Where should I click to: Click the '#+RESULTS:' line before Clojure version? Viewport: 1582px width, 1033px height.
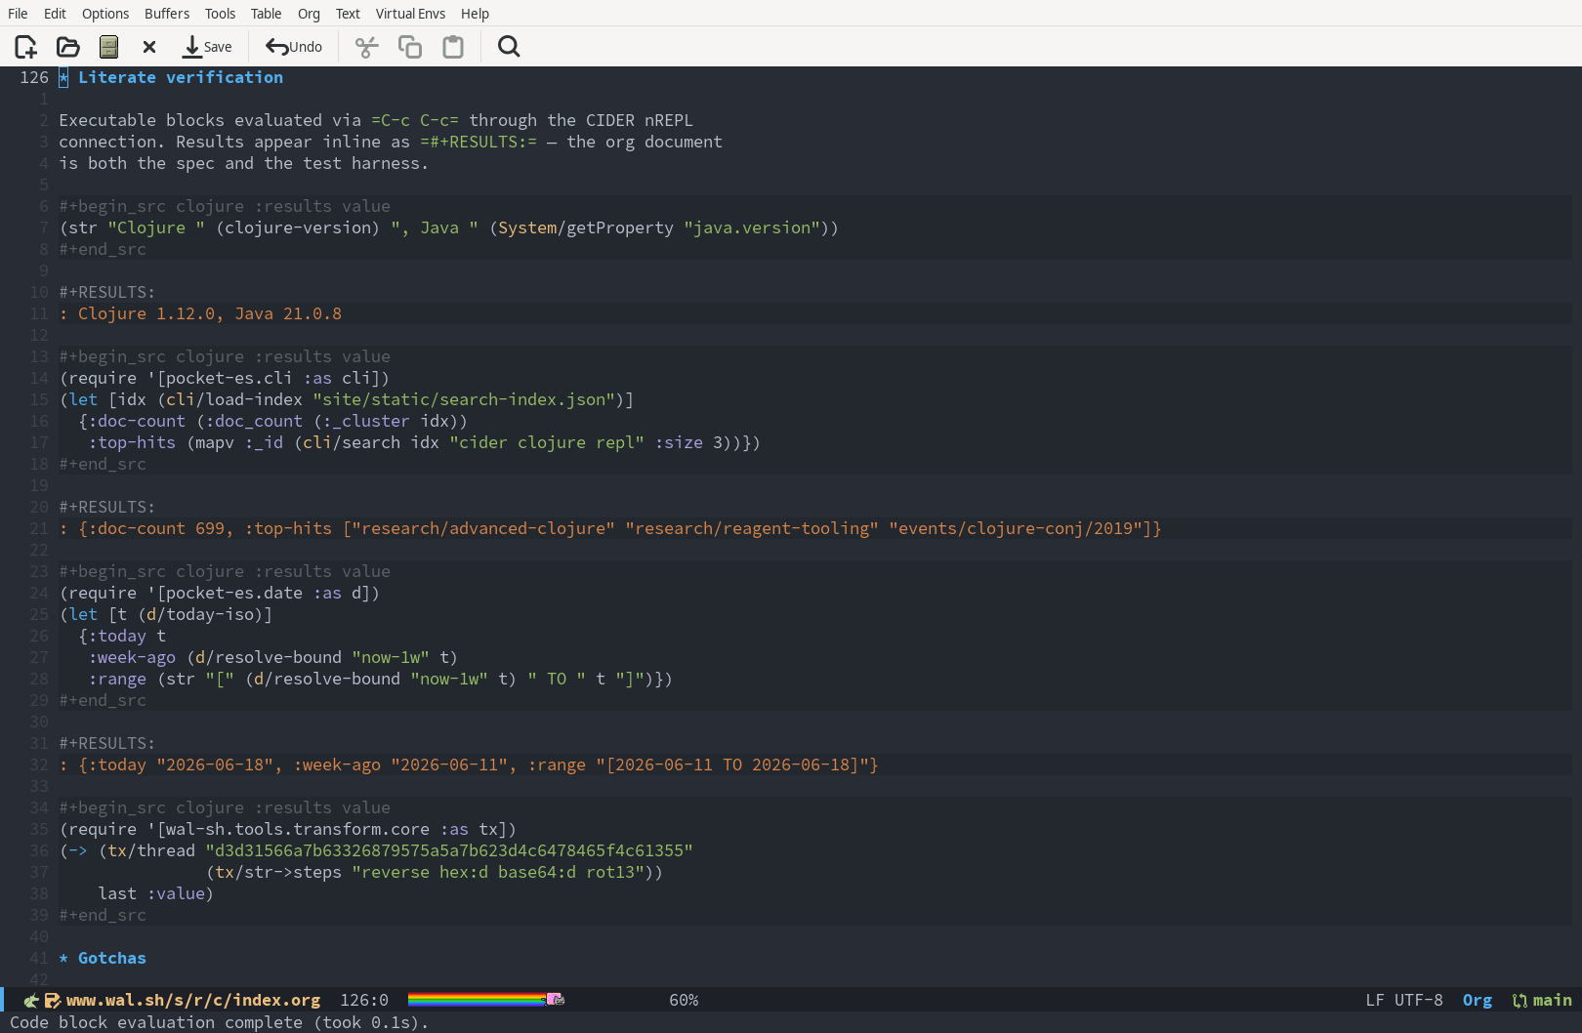tap(107, 292)
